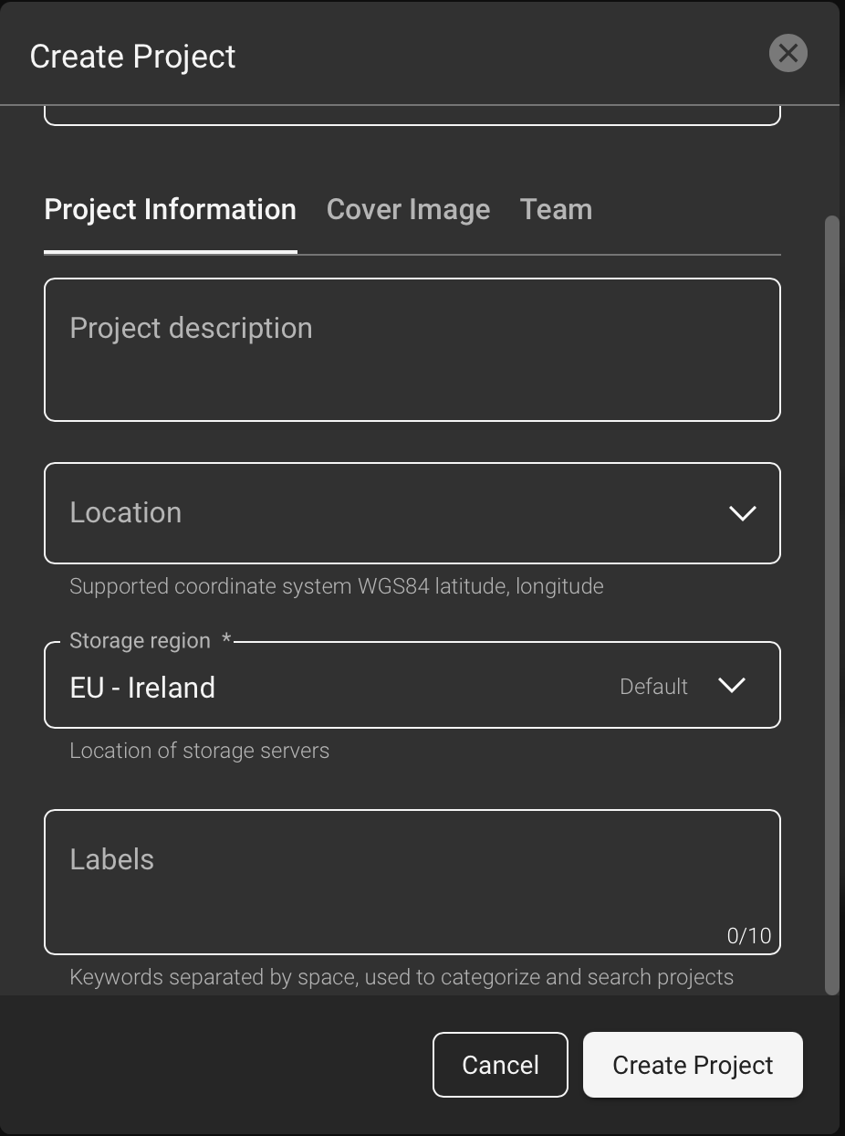Select the Project Information tab
Screen dimensions: 845x1136
(170, 210)
